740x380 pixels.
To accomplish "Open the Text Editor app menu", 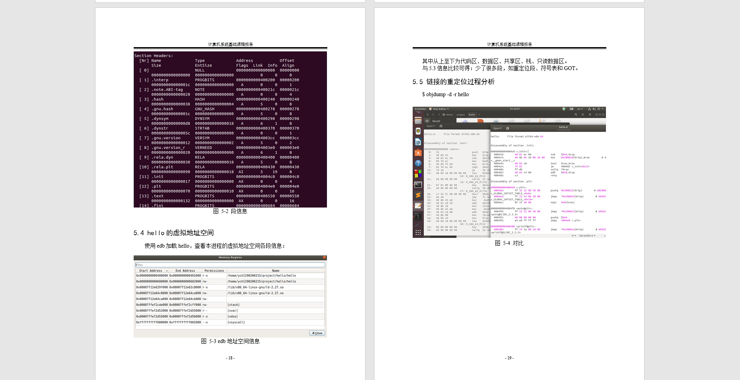I will pos(439,109).
